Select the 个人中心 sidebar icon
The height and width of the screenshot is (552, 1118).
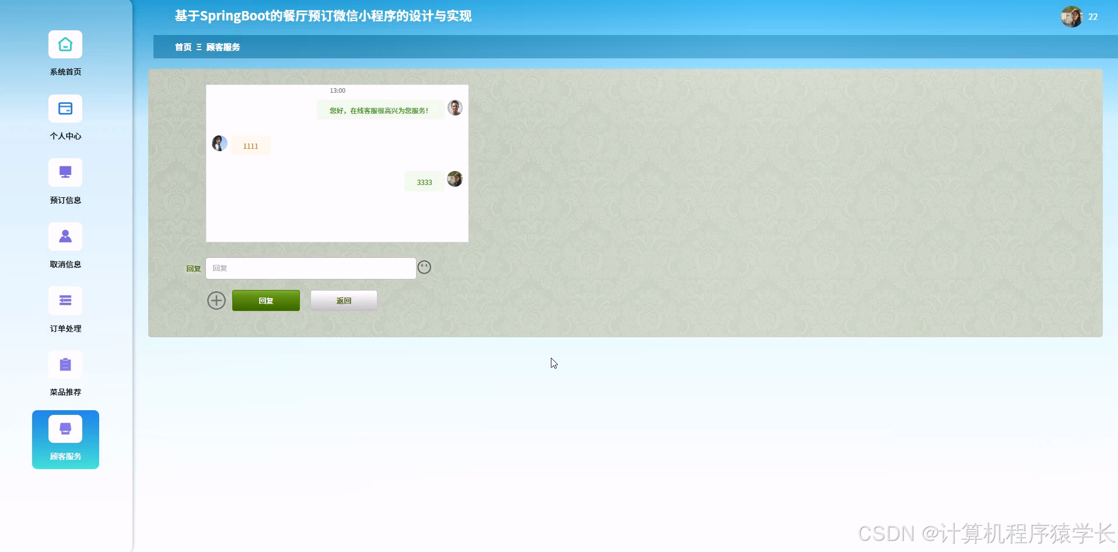65,109
